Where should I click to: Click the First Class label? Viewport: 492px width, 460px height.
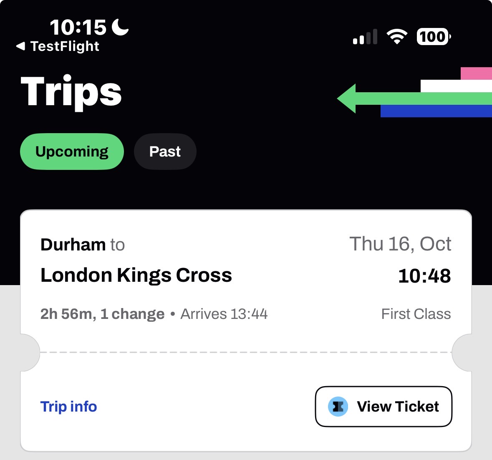[x=416, y=314]
